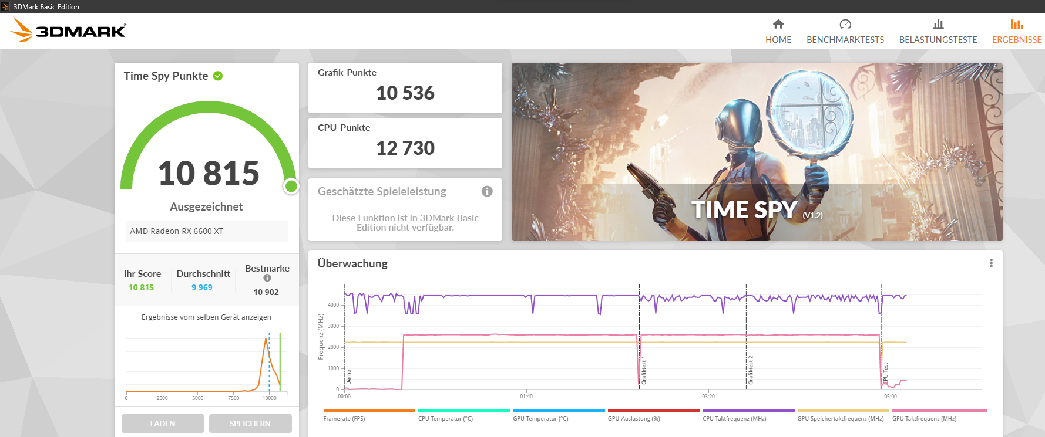Click the AMD Radeon RX 6600 XT field
Image resolution: width=1045 pixels, height=437 pixels.
(x=207, y=231)
